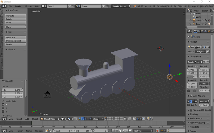Click the resolution percentage 50% slider
214x133 pixels.
193,76
